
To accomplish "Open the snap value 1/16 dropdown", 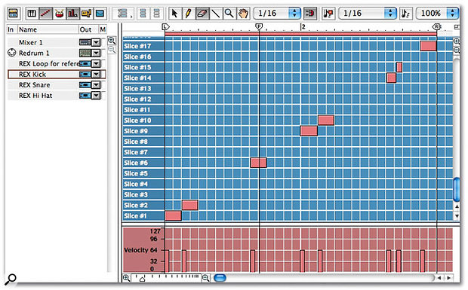I will click(277, 14).
